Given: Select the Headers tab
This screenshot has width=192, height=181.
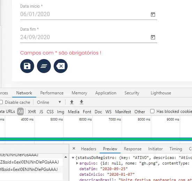Looking at the screenshot, I should [89, 149].
